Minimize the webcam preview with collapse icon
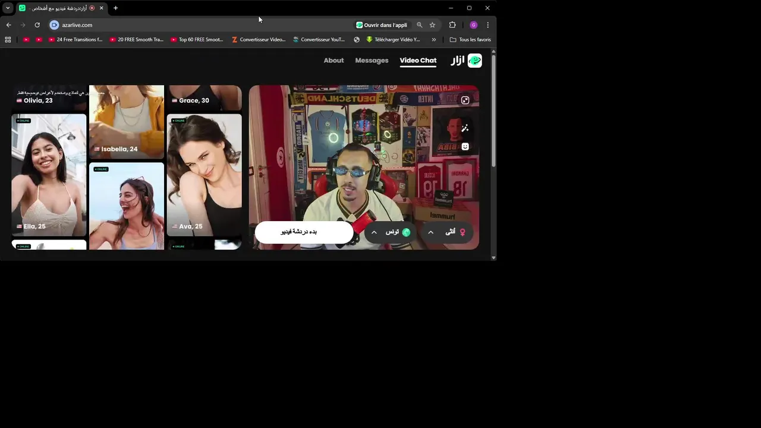Image resolution: width=761 pixels, height=428 pixels. click(465, 100)
